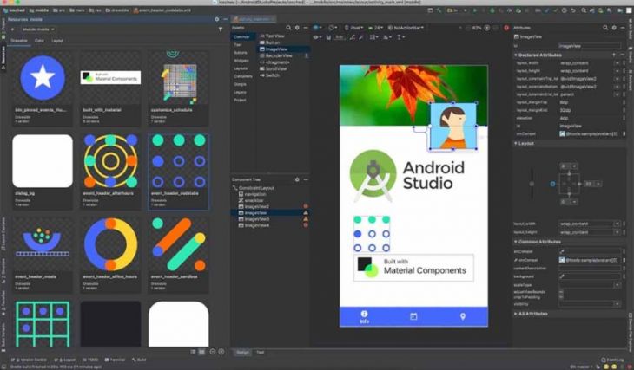Open Palette panel settings gear

pos(297,28)
